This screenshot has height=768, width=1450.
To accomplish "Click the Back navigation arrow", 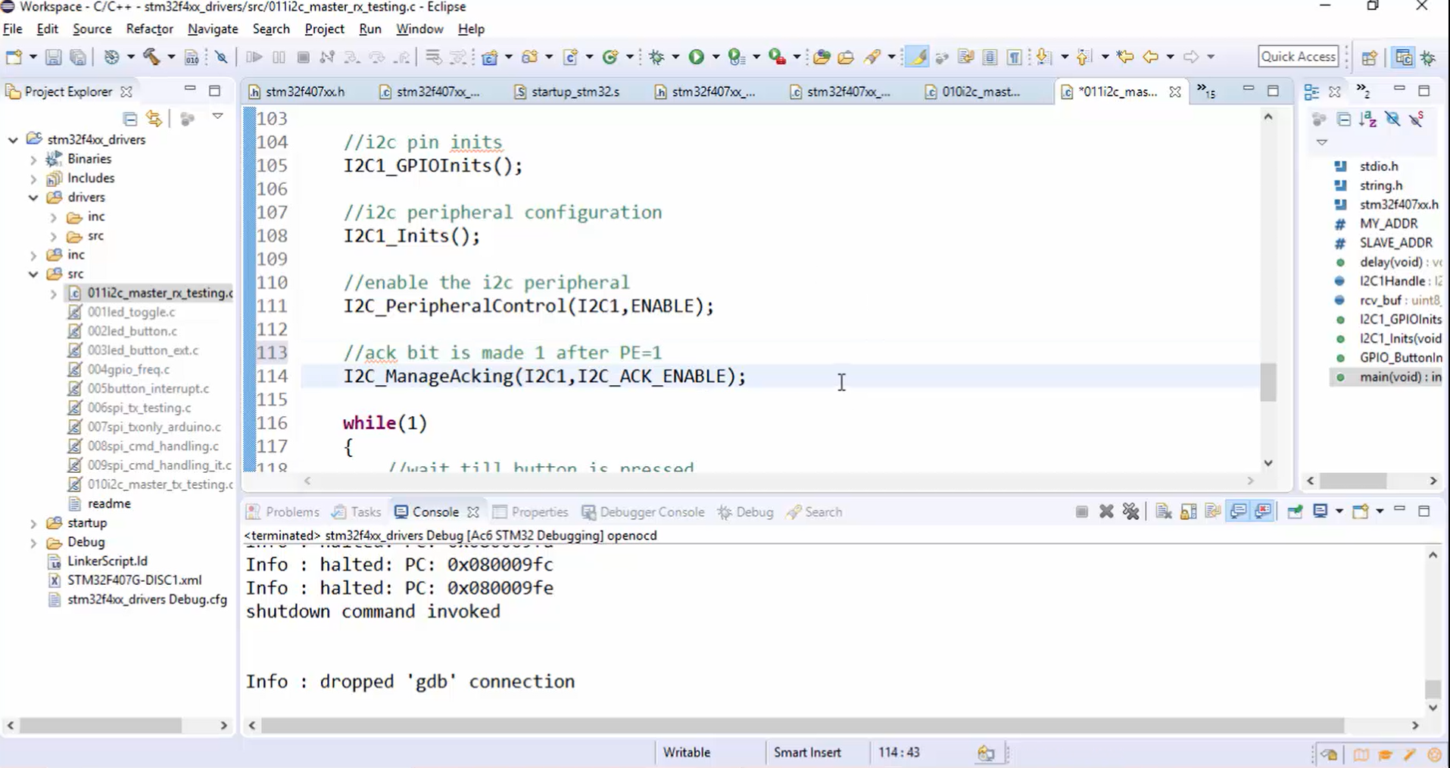I will pos(1150,57).
